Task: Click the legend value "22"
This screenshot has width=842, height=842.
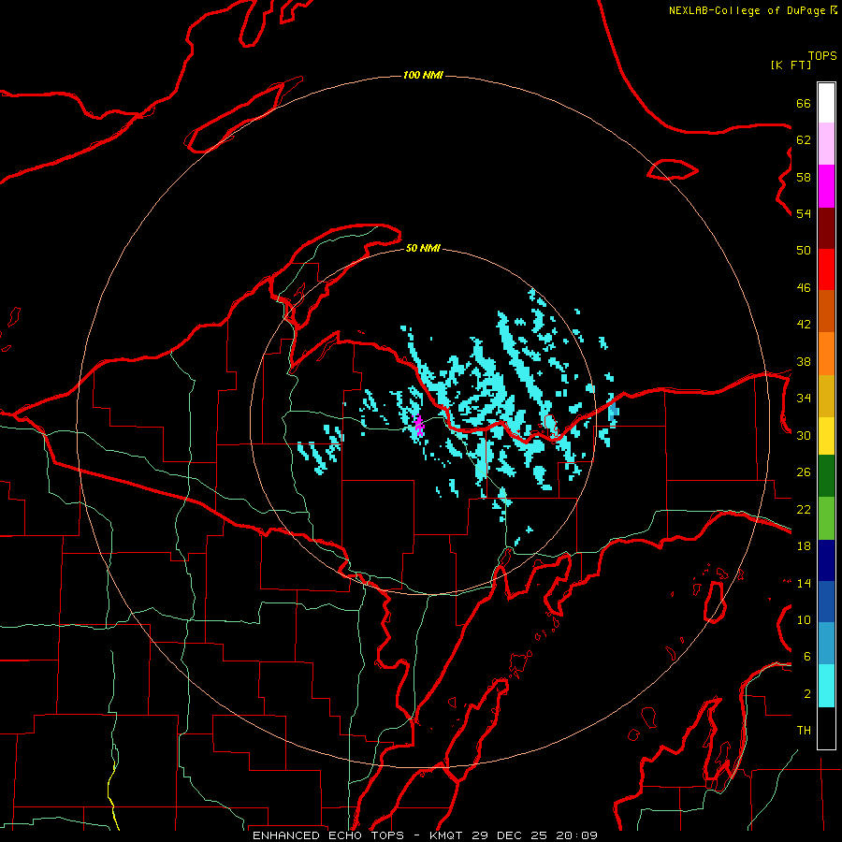Action: point(804,510)
